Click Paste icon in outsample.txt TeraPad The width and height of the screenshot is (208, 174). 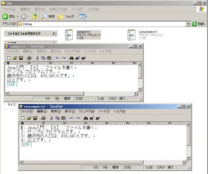click(x=63, y=118)
